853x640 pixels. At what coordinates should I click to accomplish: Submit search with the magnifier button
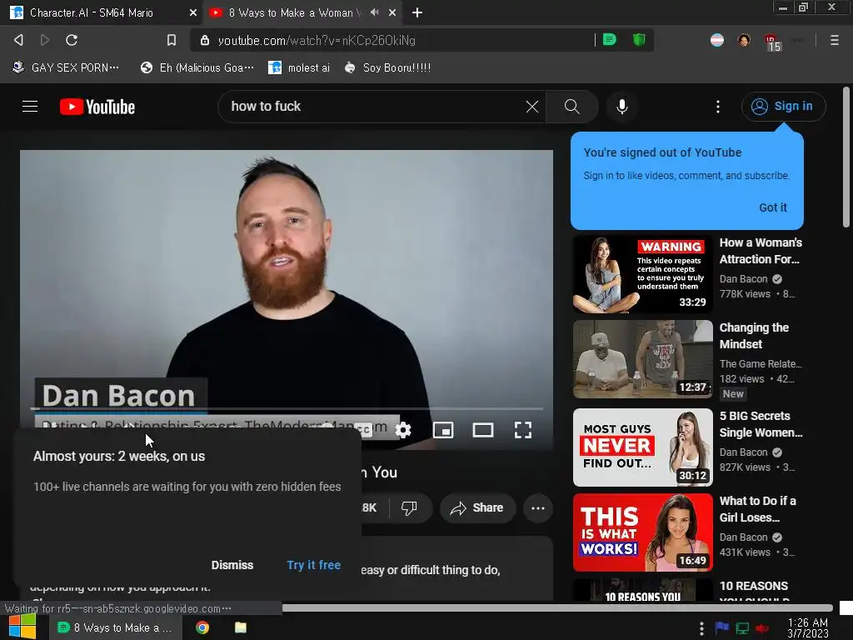coord(571,107)
